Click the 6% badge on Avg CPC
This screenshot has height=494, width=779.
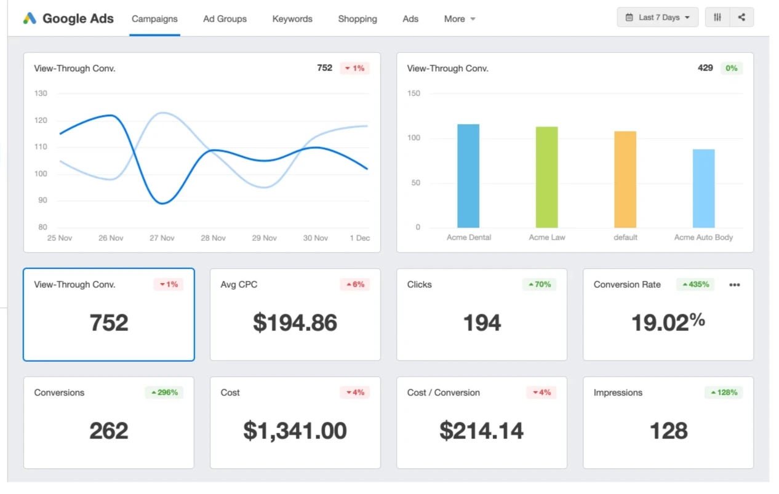click(354, 284)
